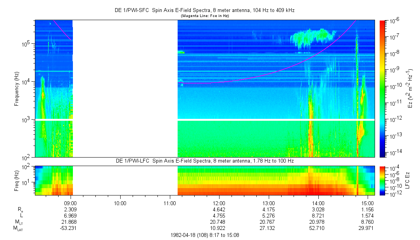This screenshot has width=420, height=240.
Task: Select the 10:00 time tick label
Action: click(x=120, y=202)
